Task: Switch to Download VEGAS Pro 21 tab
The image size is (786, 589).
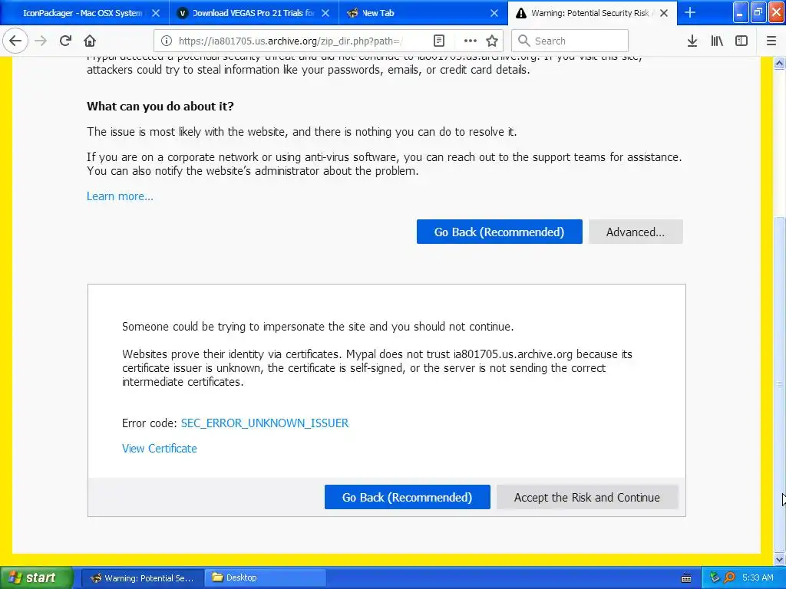Action: click(x=253, y=13)
